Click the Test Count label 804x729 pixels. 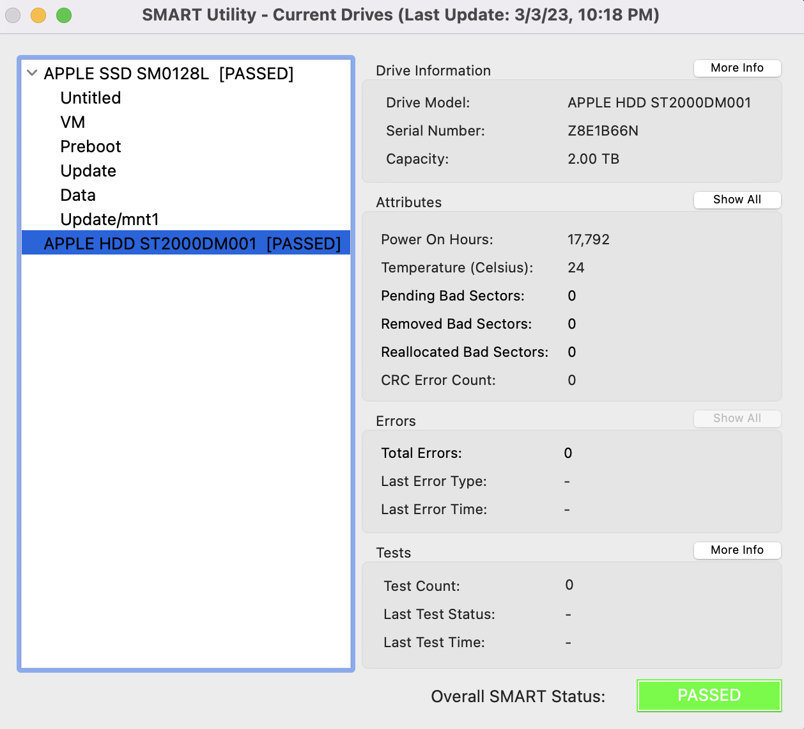tap(422, 586)
